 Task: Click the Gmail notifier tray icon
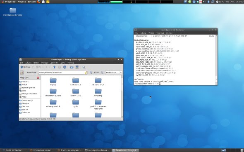(201, 2)
